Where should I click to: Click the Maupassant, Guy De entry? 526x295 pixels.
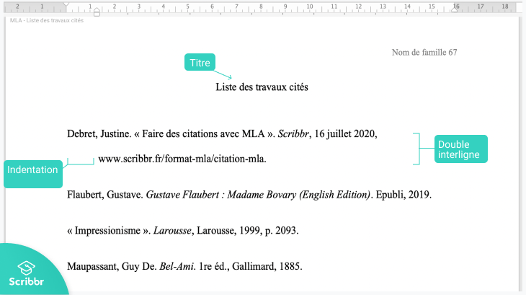[x=184, y=266]
